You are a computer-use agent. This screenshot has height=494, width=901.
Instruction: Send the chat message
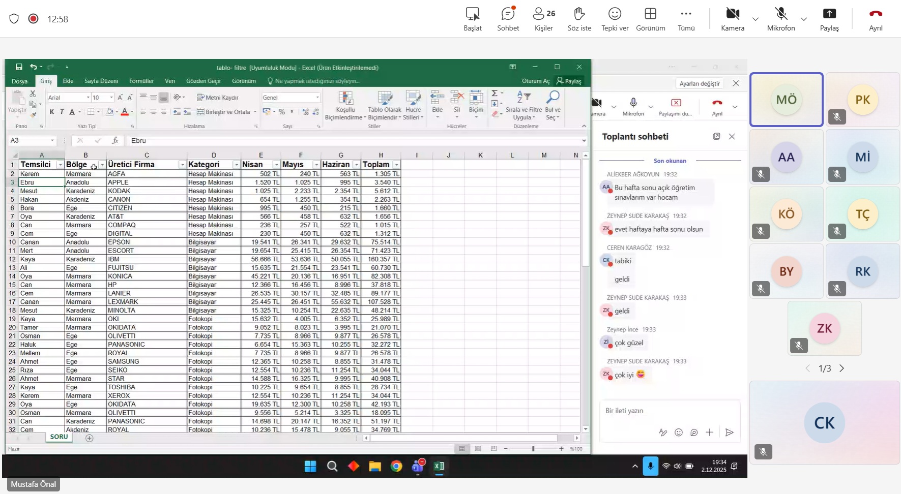pyautogui.click(x=729, y=433)
